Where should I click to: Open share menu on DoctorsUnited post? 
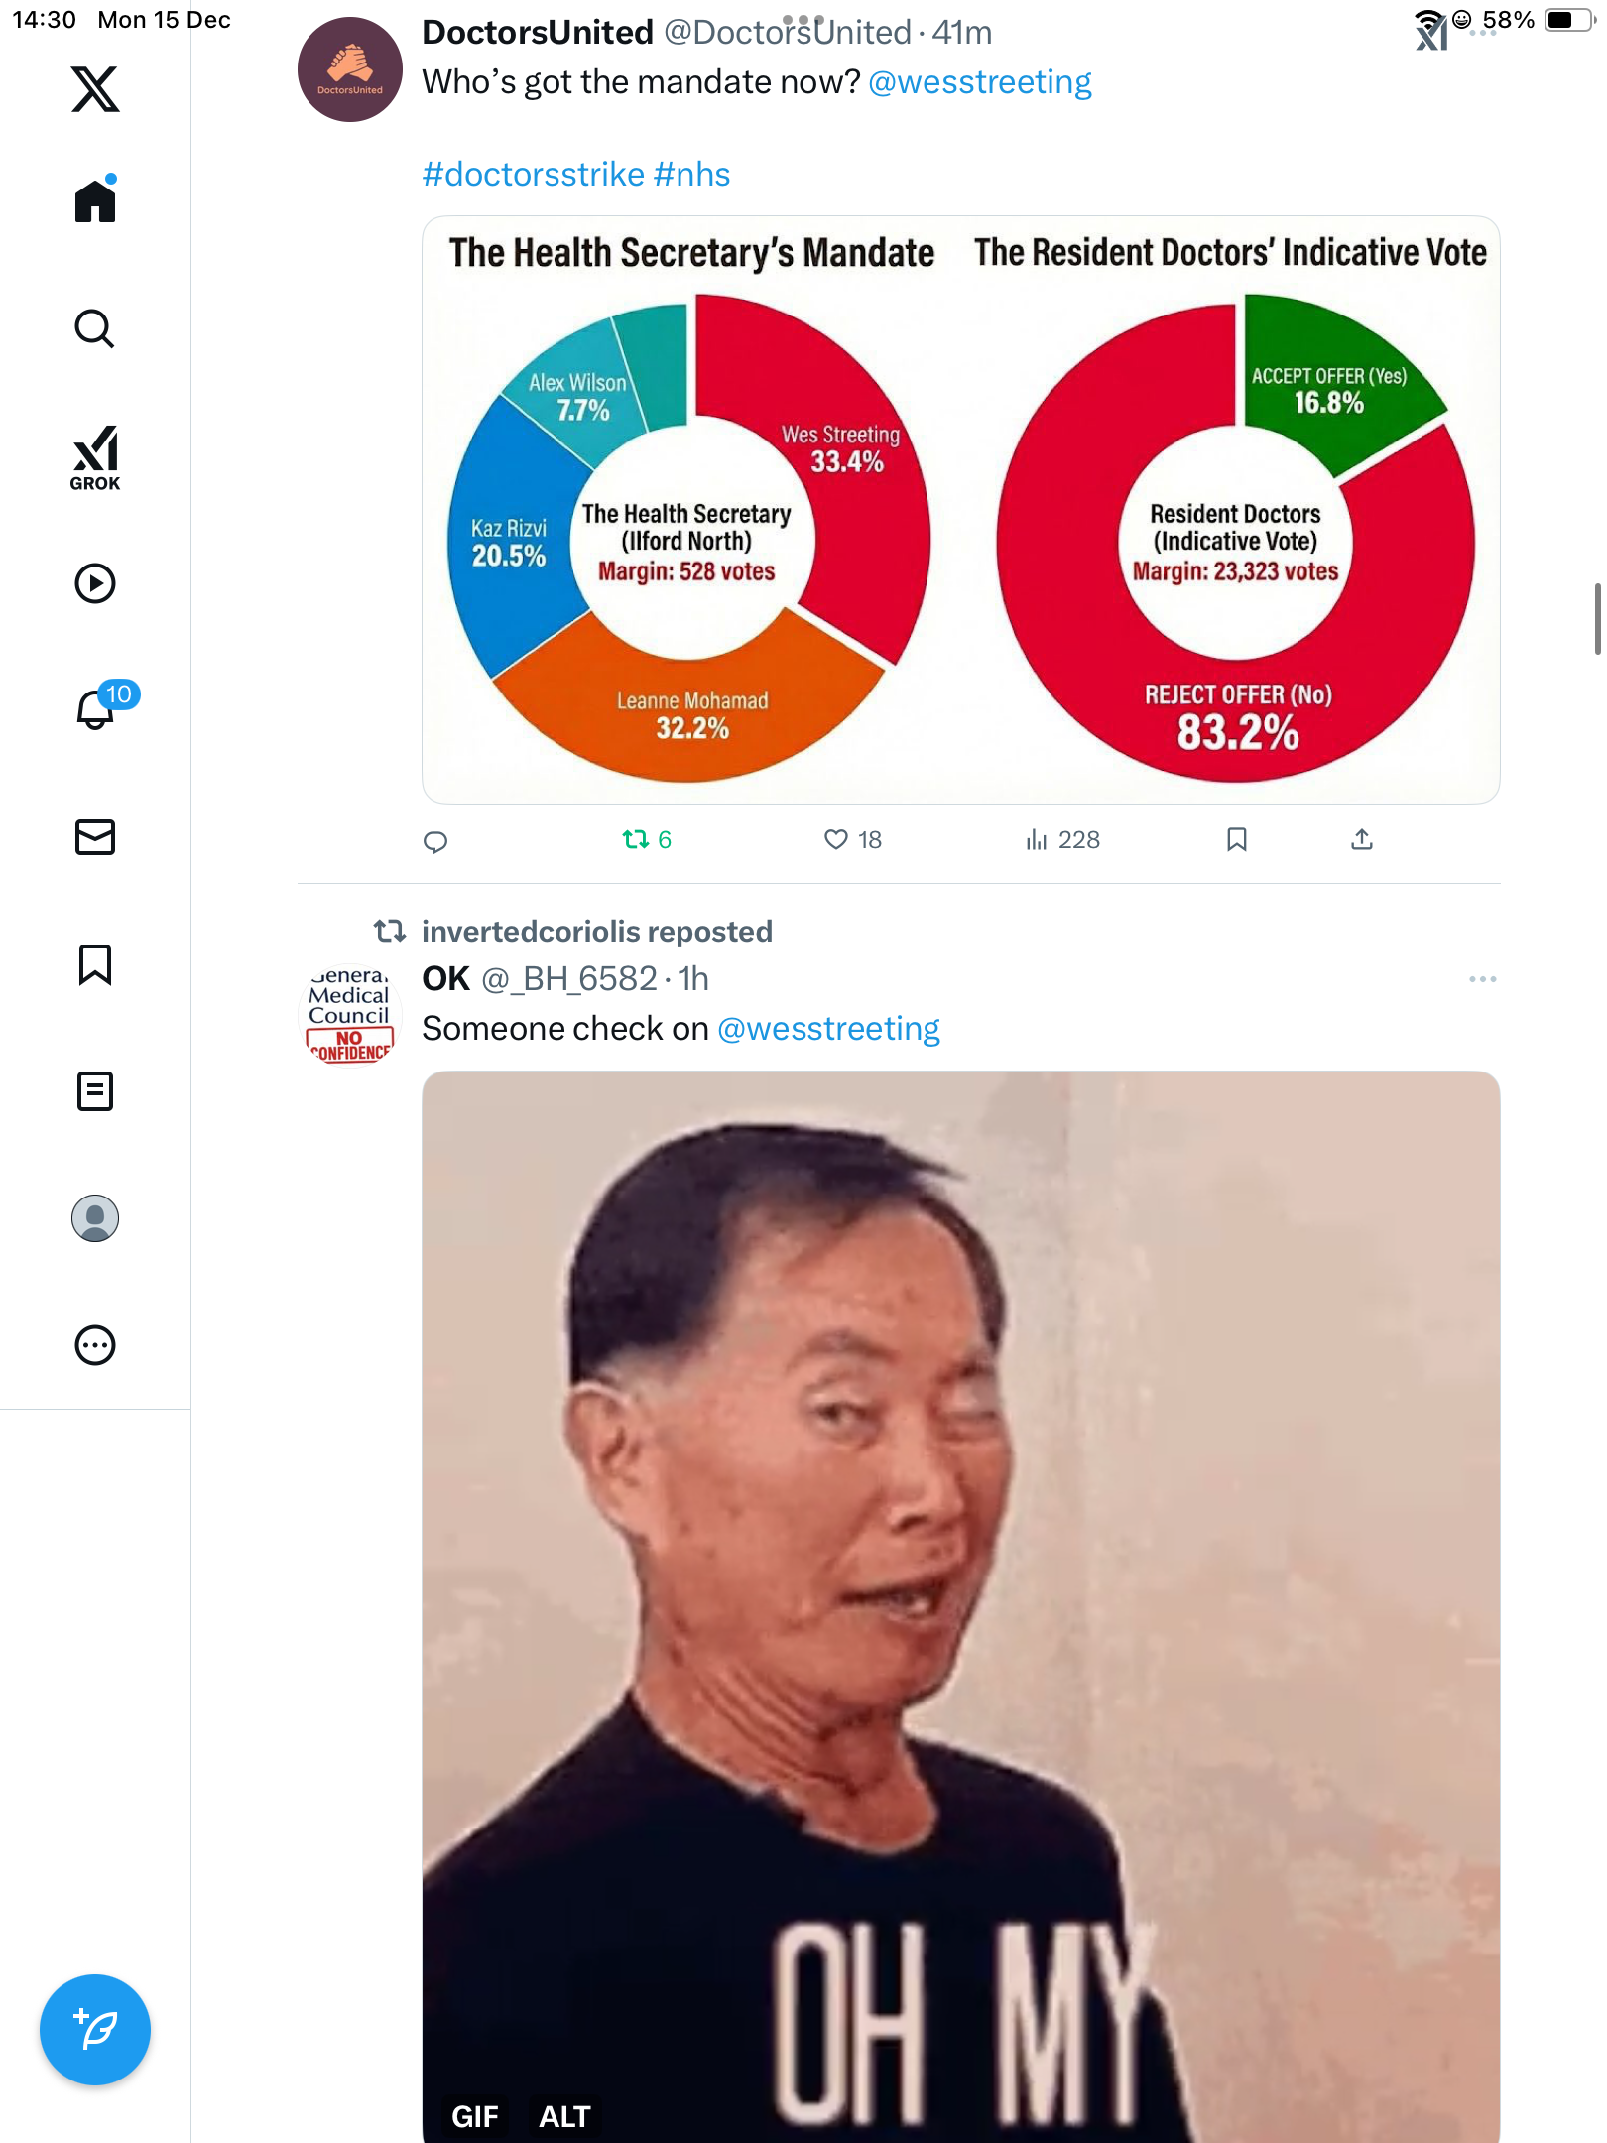pos(1362,840)
